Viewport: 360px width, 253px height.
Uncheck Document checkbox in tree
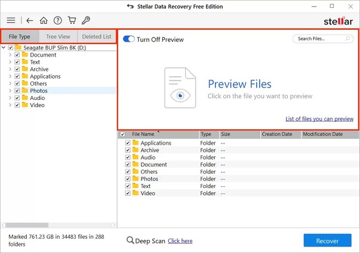tap(17, 55)
